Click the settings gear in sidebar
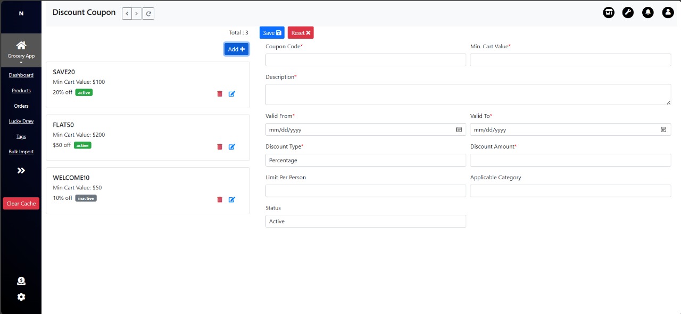Screen dimensions: 681x314 click(x=21, y=297)
